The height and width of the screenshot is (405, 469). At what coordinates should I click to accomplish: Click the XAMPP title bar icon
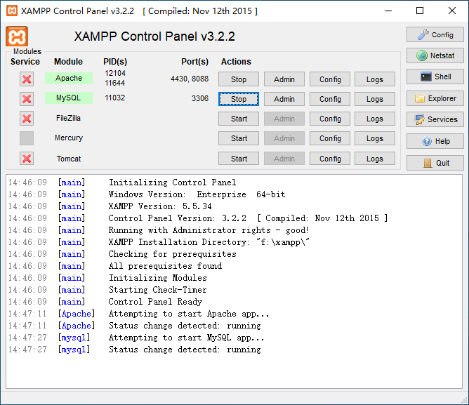click(12, 11)
